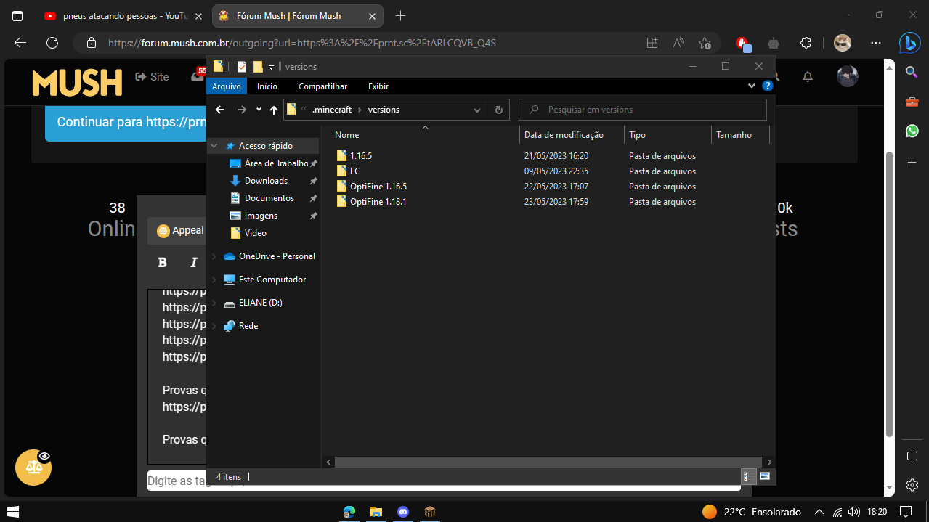Image resolution: width=929 pixels, height=522 pixels.
Task: Open Customize Quick Access Toolbar arrow
Action: [x=271, y=67]
